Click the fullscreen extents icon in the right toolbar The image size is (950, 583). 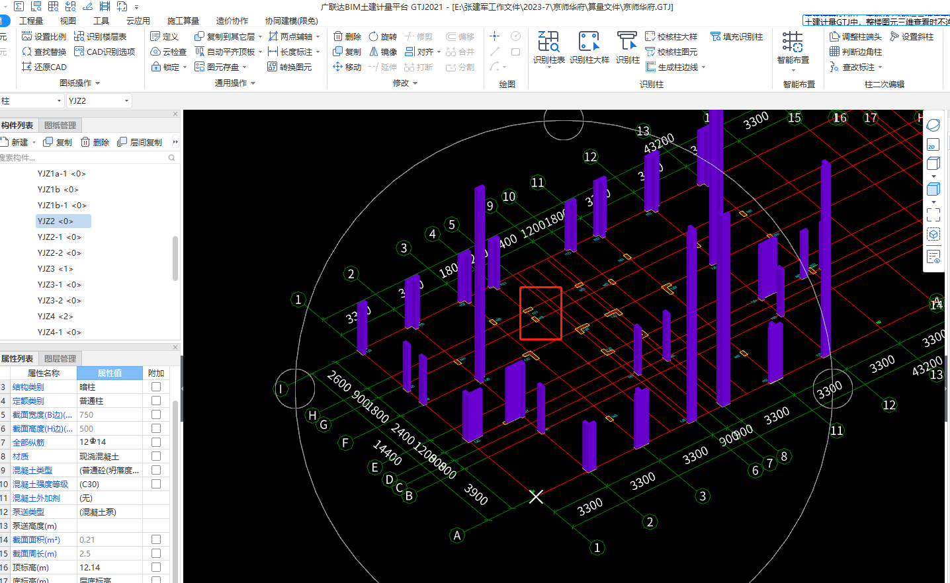[933, 215]
